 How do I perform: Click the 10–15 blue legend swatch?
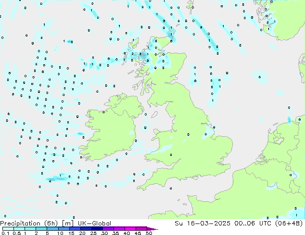point(64,229)
